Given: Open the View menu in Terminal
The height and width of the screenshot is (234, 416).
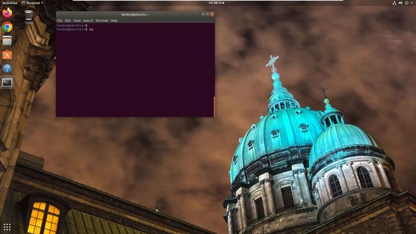Looking at the screenshot, I should 77,20.
